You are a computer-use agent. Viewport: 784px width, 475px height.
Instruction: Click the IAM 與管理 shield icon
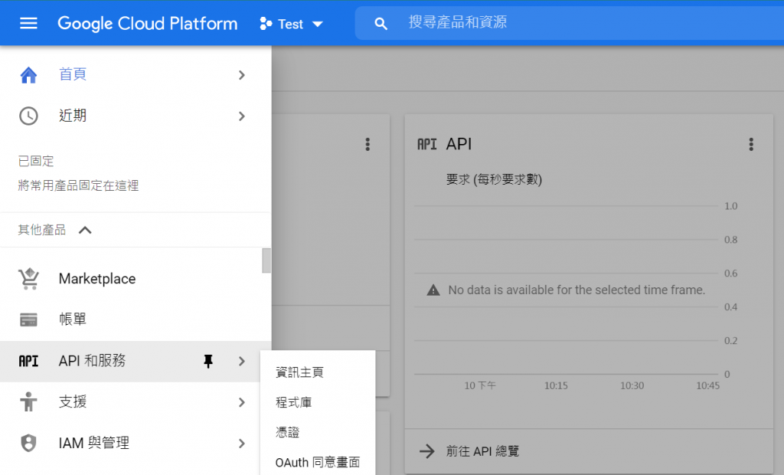(x=28, y=443)
